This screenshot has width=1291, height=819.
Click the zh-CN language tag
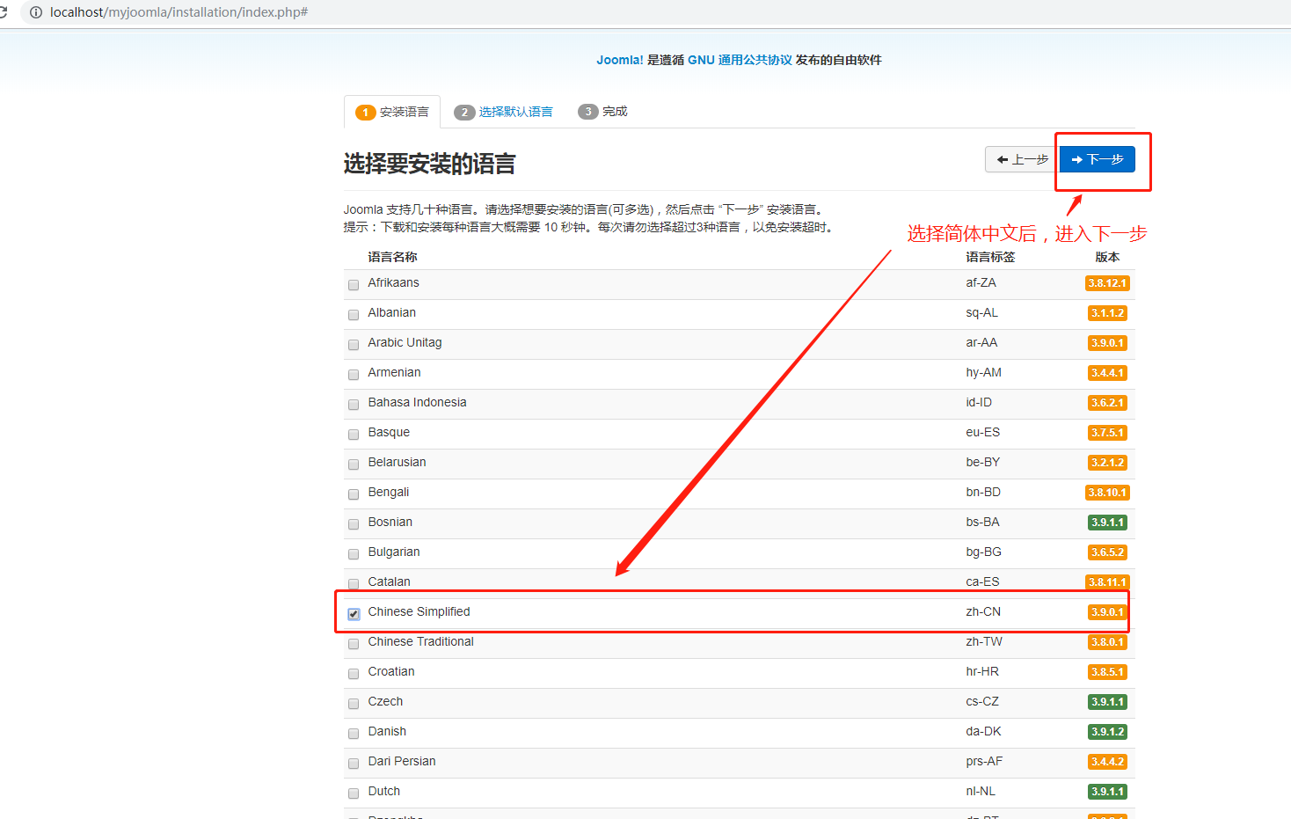click(983, 611)
